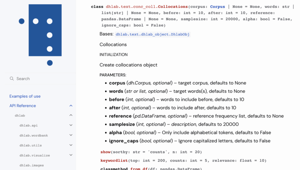The width and height of the screenshot is (300, 170).
Task: Type in the Search input field
Action: [43, 79]
